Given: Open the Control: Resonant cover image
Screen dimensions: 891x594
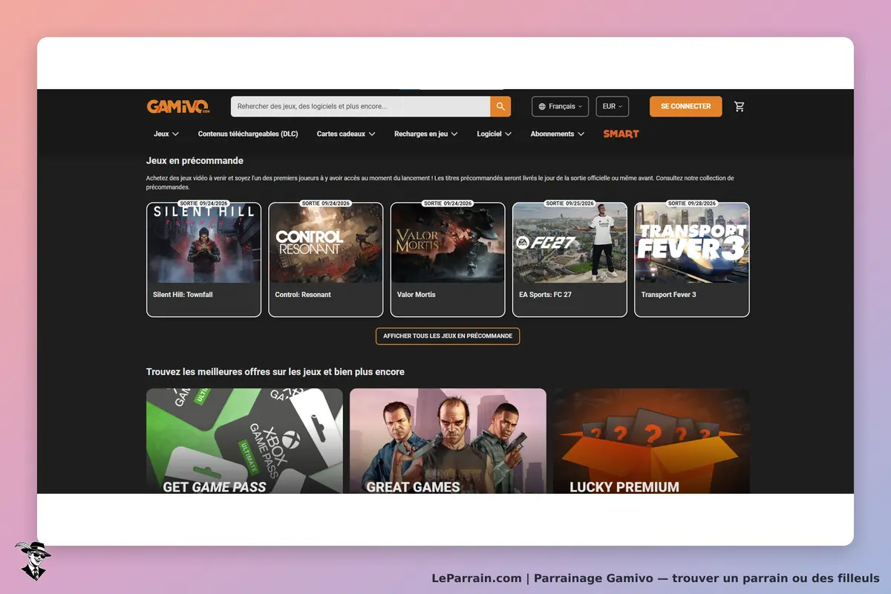Looking at the screenshot, I should coord(326,243).
